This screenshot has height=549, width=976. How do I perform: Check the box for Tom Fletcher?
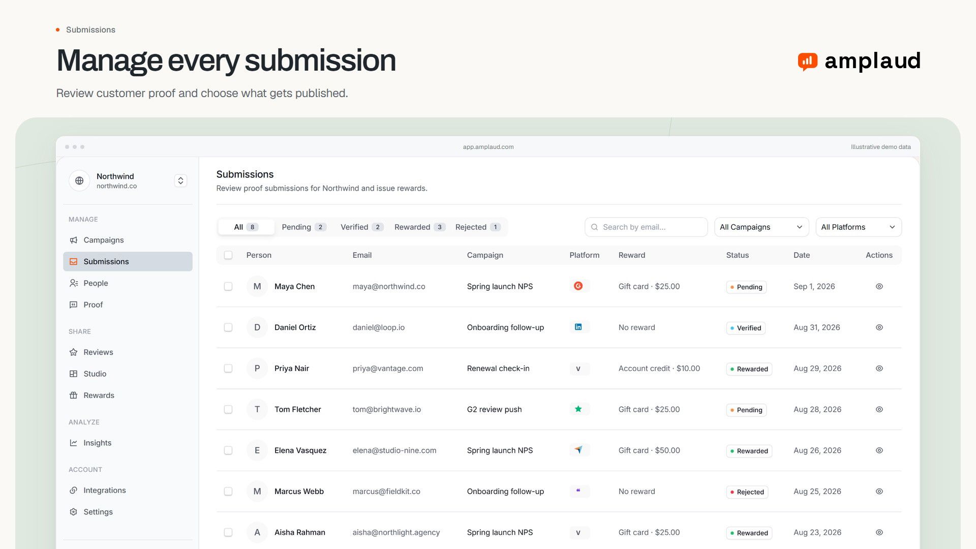pyautogui.click(x=228, y=409)
